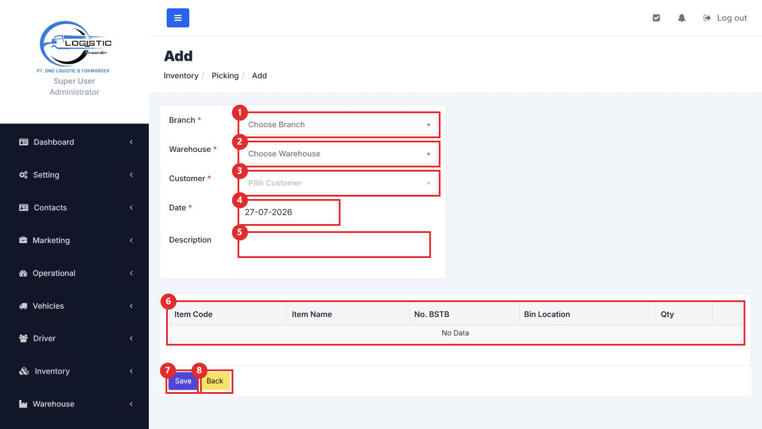
Task: Click the Warehouse sidebar icon
Action: tap(24, 404)
